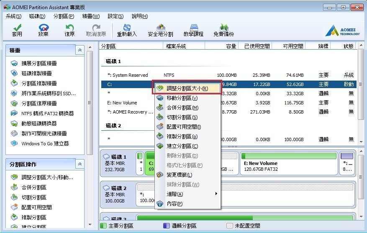Viewport: 367px width, 233px height.
Task: Open Windows To Go 建立器
Action: coord(40,144)
